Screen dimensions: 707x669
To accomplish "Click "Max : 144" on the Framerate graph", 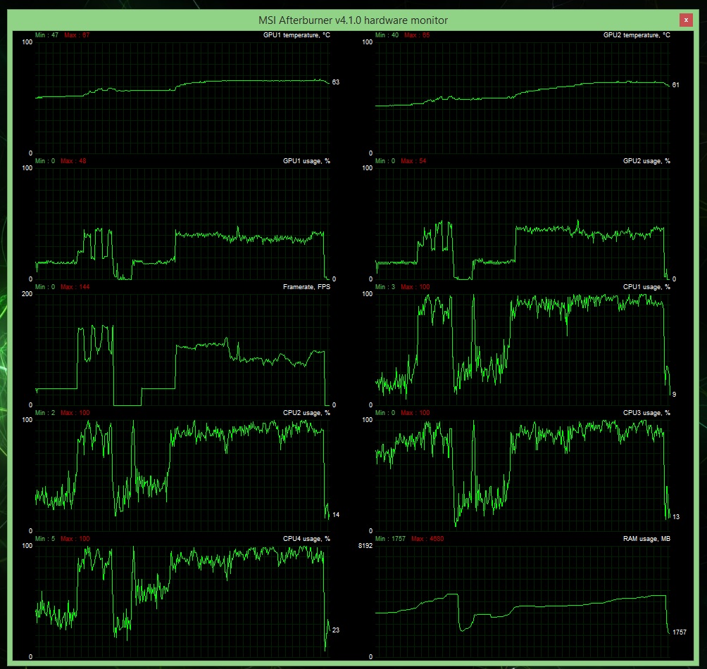I will [x=75, y=287].
